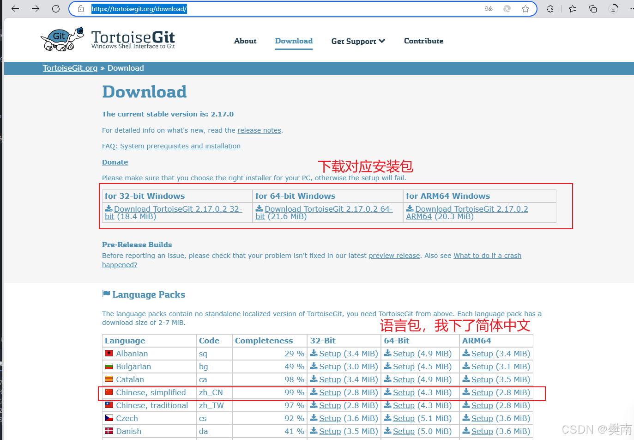The height and width of the screenshot is (440, 634).
Task: Open FAQ system prerequisites link
Action: coord(171,146)
